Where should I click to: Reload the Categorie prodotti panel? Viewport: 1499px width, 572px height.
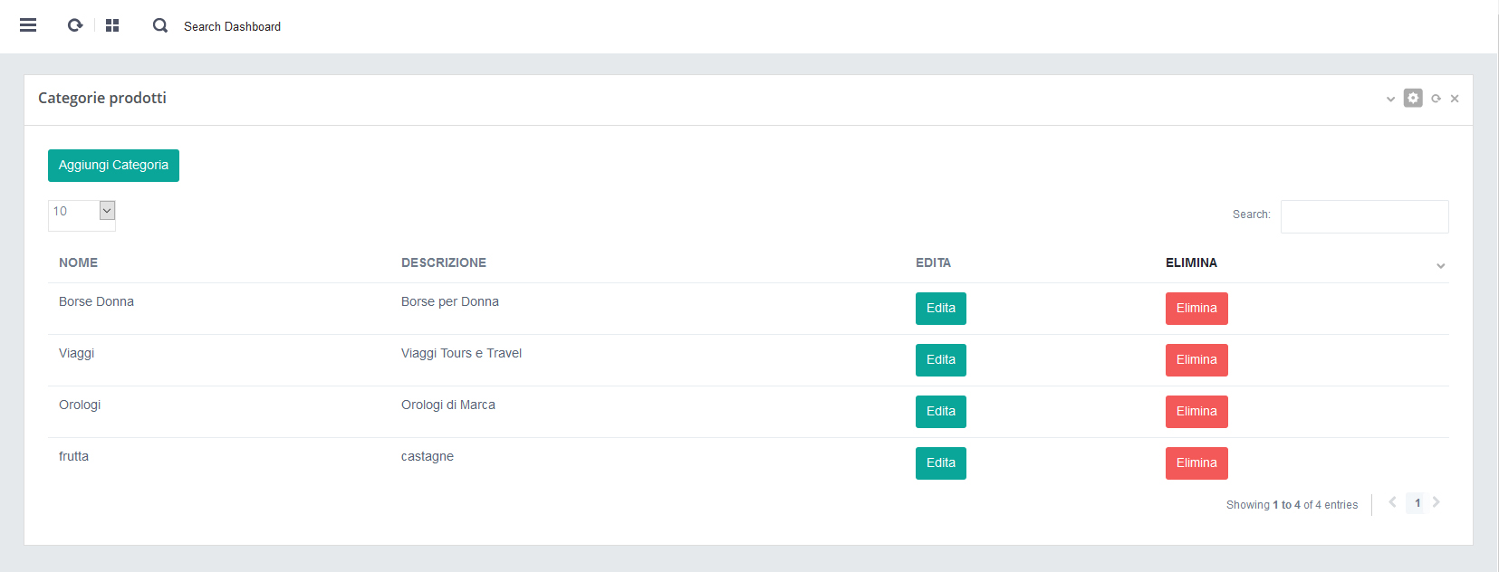click(x=1436, y=99)
